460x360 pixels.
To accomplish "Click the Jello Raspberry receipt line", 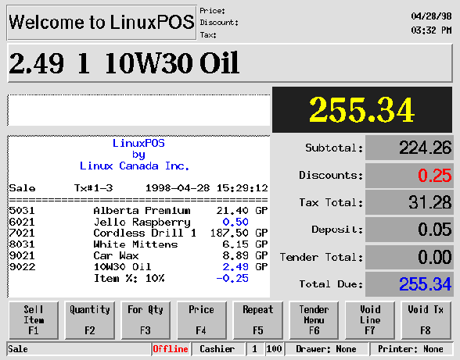I will pyautogui.click(x=138, y=222).
